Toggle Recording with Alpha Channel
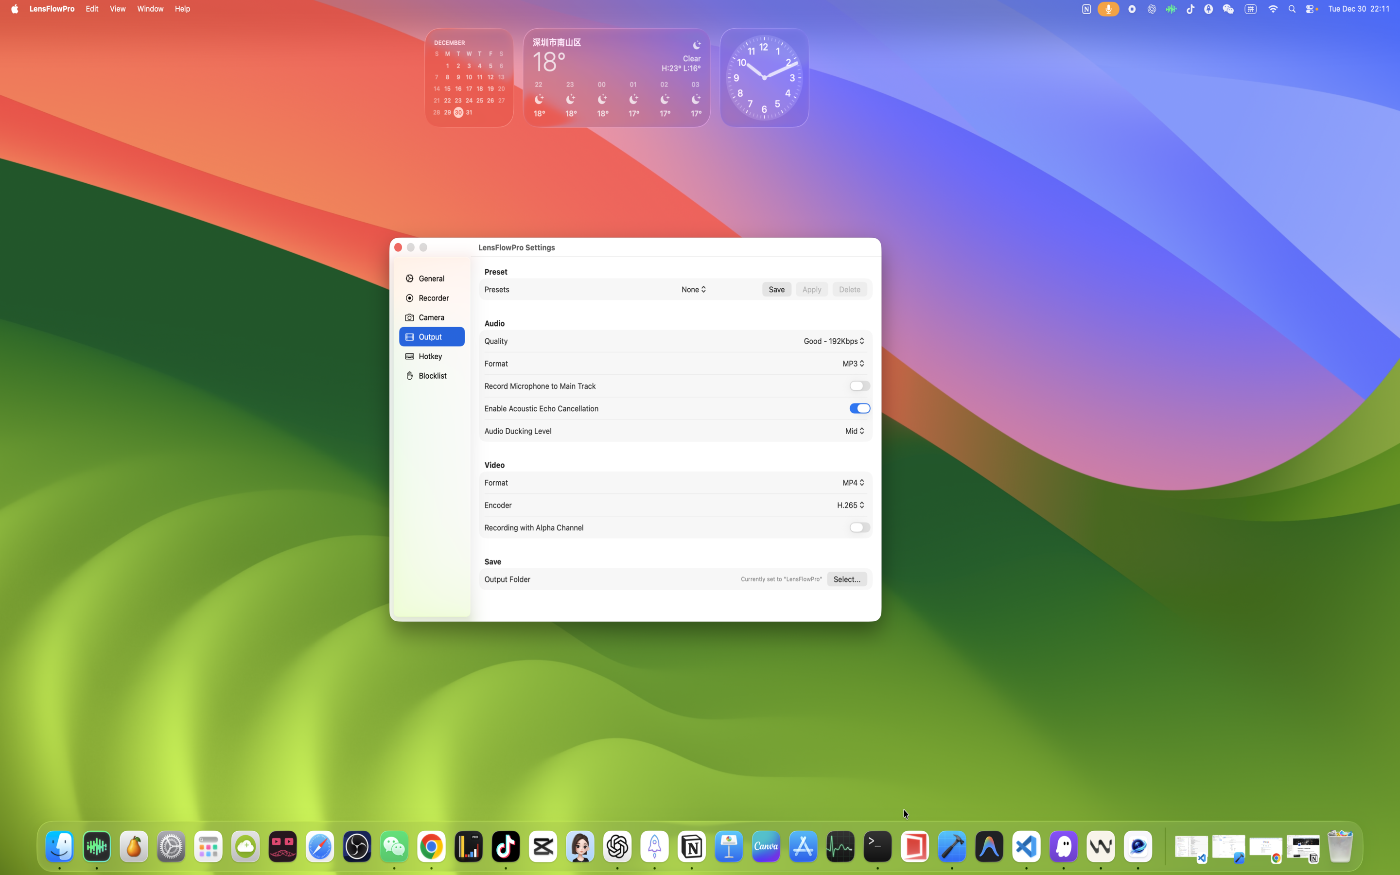The width and height of the screenshot is (1400, 875). 859,528
